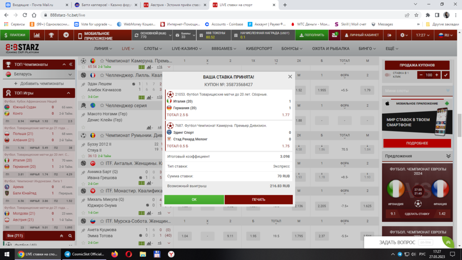Close the bet accepted popup with X
Screen dimensions: 462x260
290,77
